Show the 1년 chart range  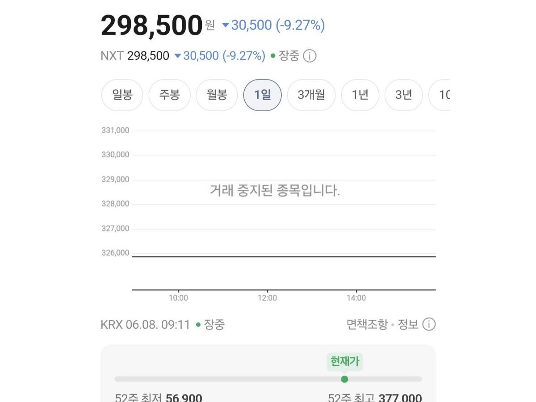pyautogui.click(x=360, y=95)
